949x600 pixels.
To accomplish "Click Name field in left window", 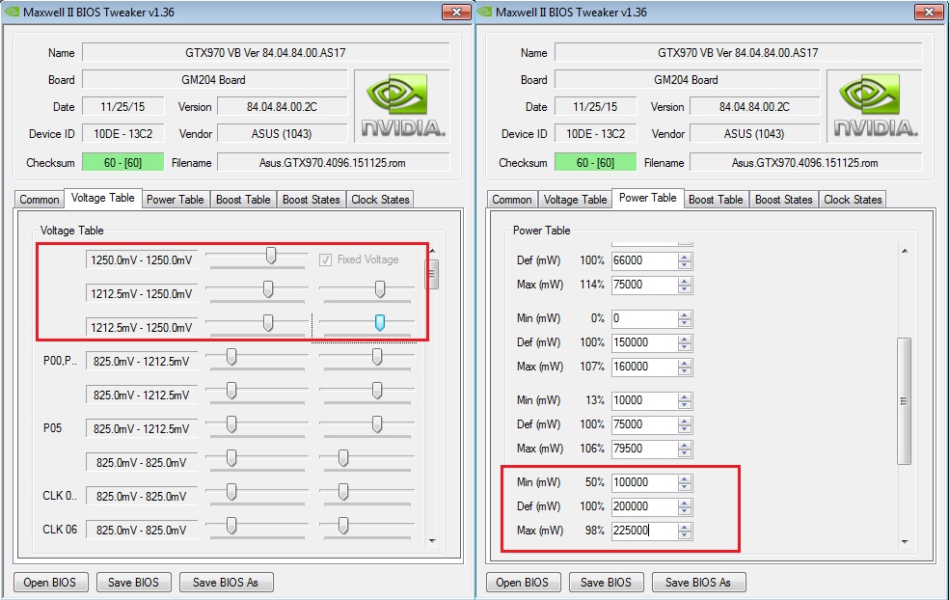I will (x=265, y=53).
